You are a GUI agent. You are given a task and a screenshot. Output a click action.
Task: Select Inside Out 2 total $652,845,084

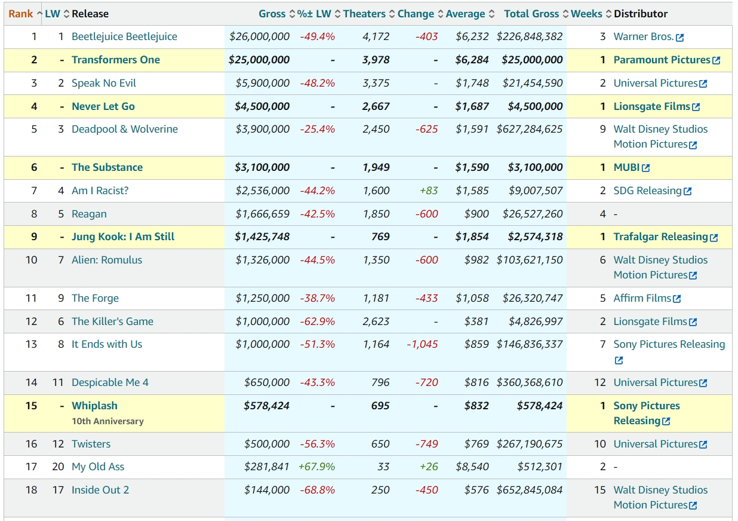point(530,490)
